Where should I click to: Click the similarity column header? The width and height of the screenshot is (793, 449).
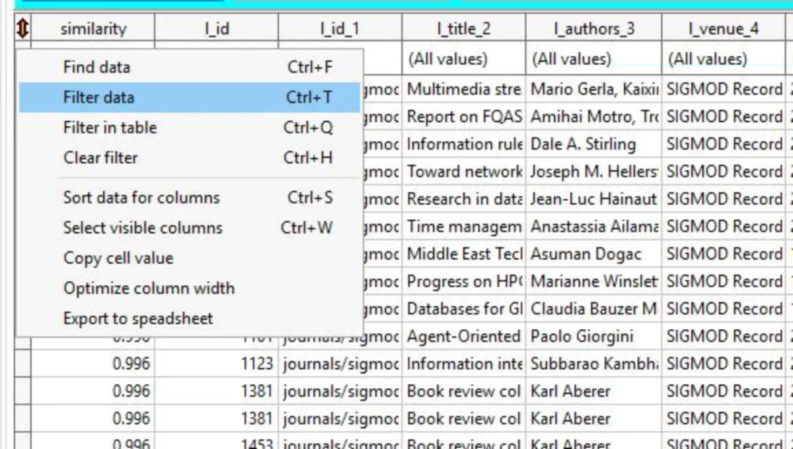[x=93, y=28]
